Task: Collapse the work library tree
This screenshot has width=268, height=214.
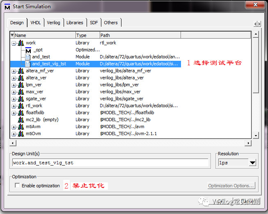Action: coord(14,44)
